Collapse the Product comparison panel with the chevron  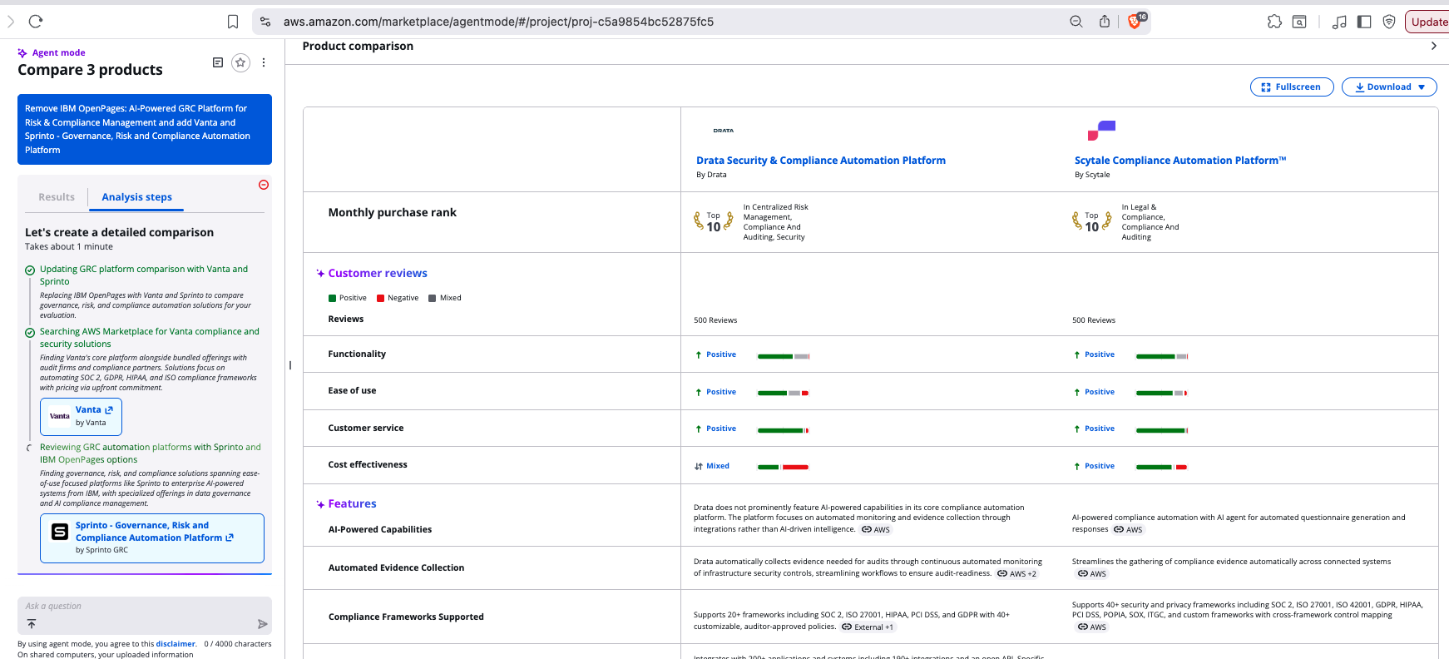click(1433, 47)
